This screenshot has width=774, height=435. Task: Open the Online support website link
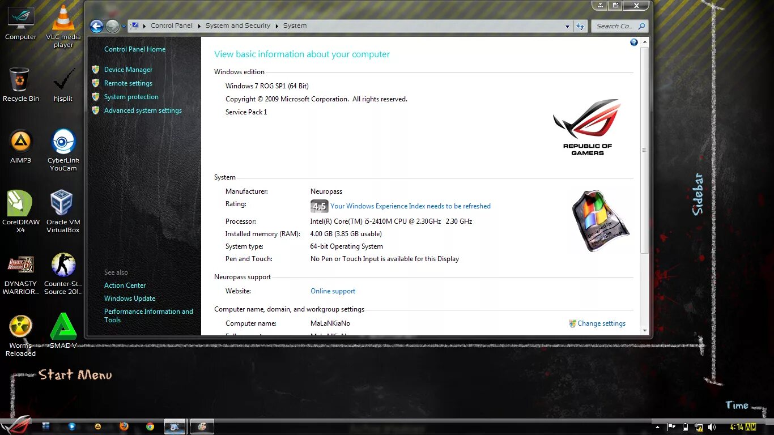(333, 291)
